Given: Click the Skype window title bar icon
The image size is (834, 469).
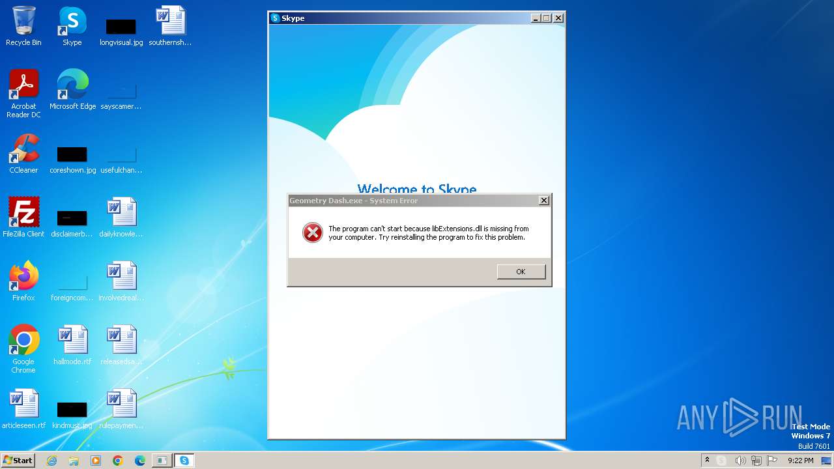Looking at the screenshot, I should point(276,18).
